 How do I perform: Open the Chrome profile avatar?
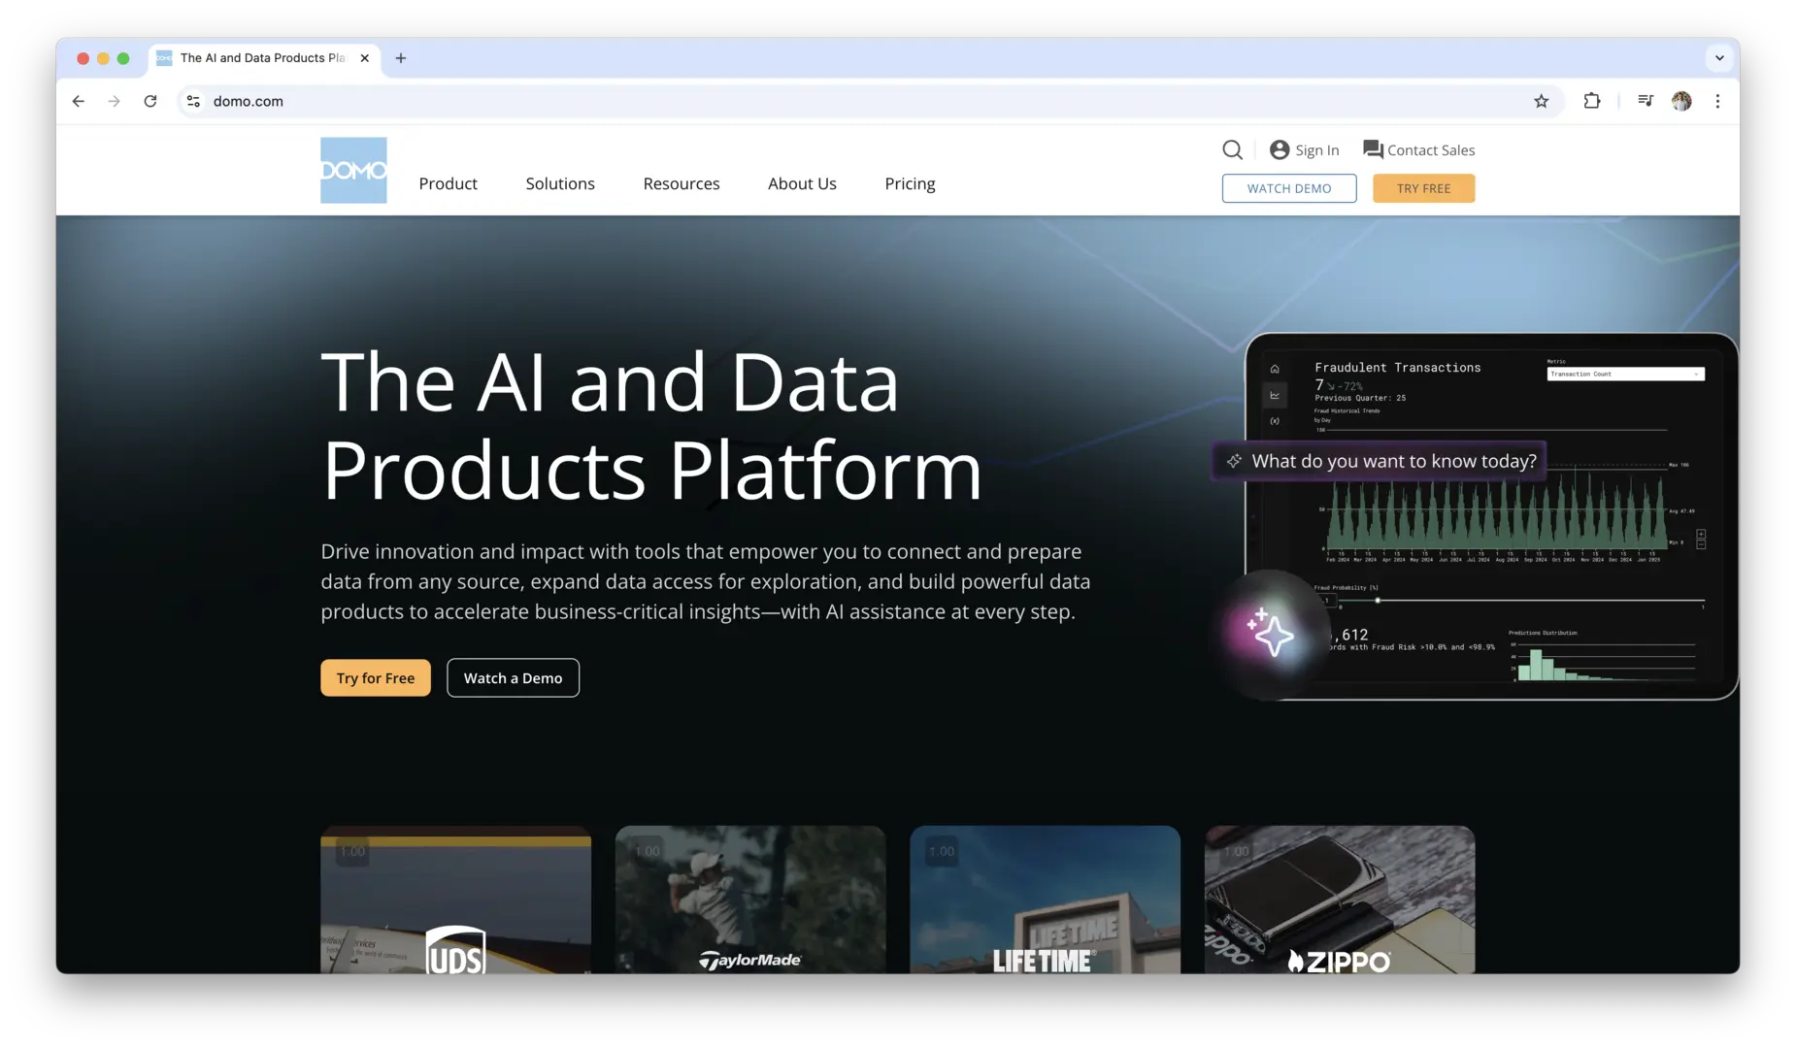[1681, 101]
